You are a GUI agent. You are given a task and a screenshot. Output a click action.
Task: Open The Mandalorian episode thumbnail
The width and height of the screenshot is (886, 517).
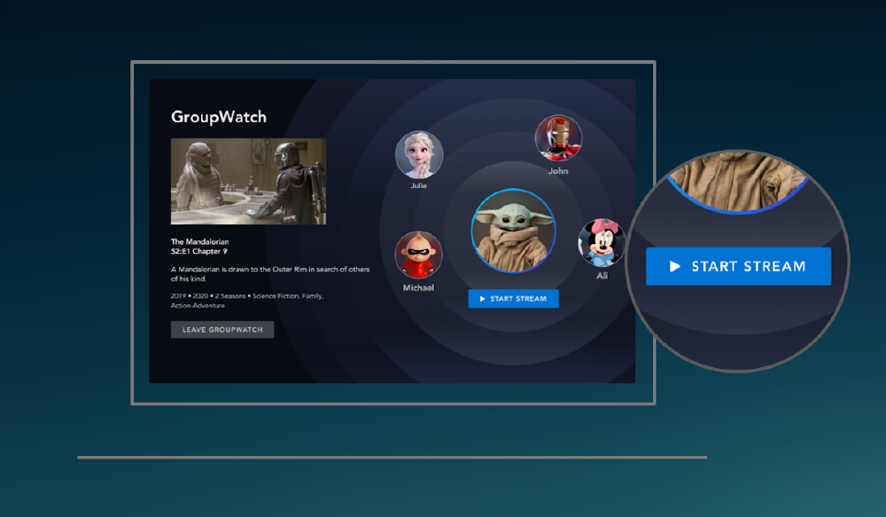coord(248,181)
